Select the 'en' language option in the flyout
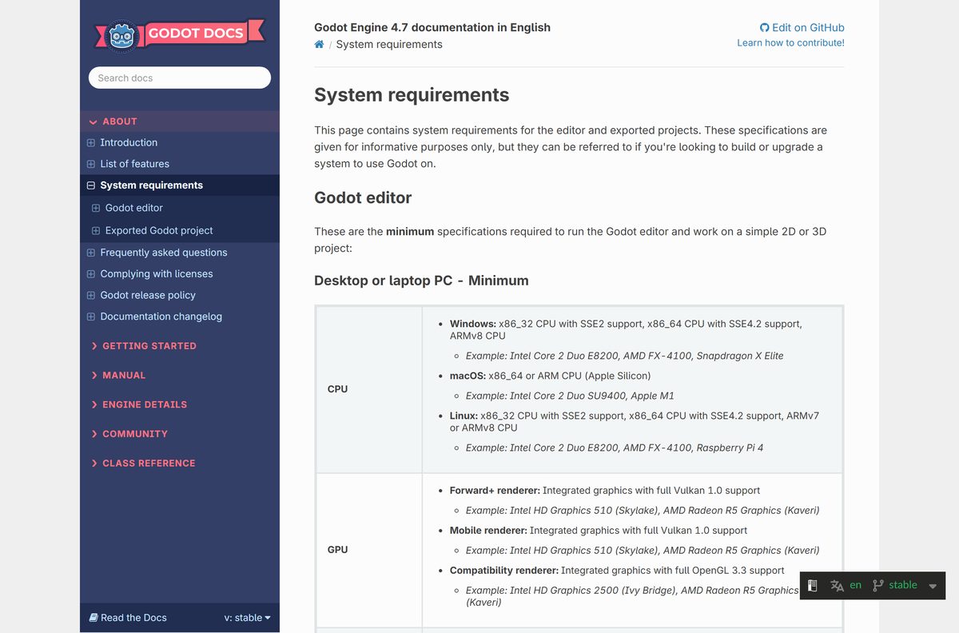The height and width of the screenshot is (633, 959). [x=855, y=585]
